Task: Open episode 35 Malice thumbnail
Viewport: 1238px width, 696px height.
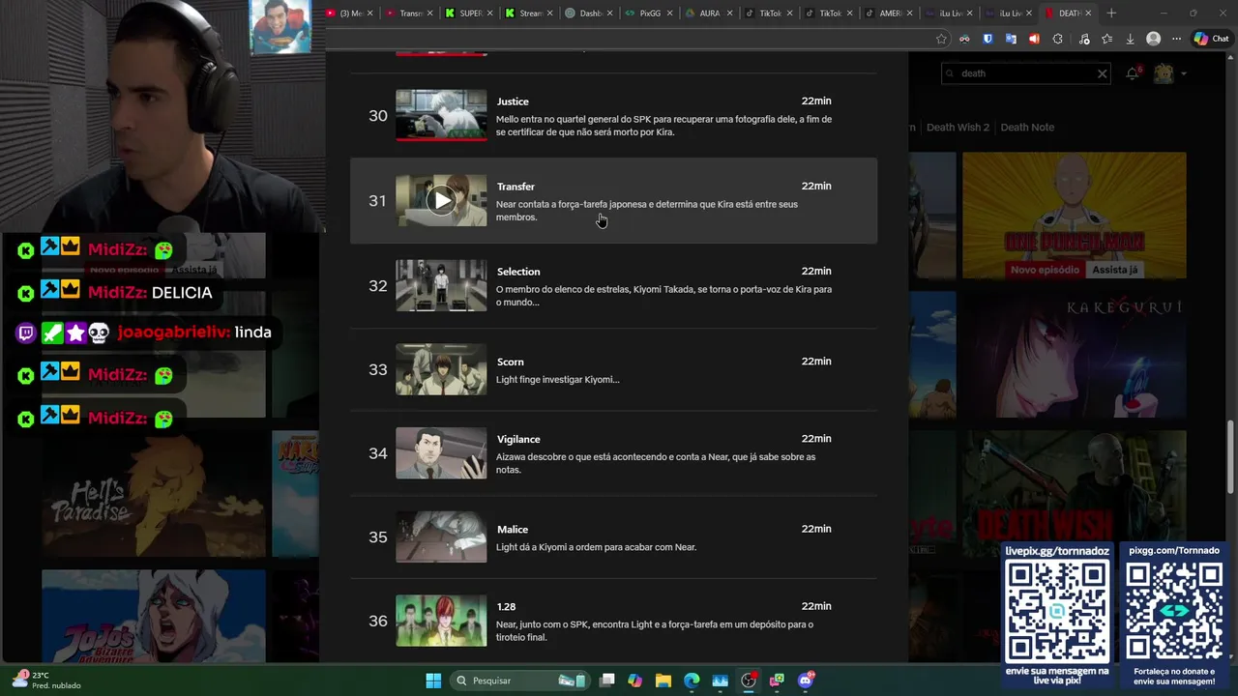Action: pos(441,536)
